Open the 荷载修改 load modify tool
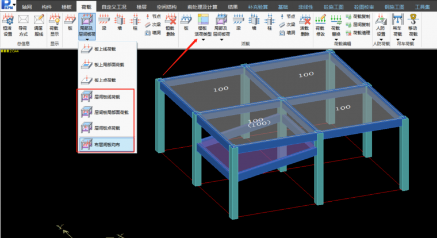The width and height of the screenshot is (437, 238). [x=320, y=26]
